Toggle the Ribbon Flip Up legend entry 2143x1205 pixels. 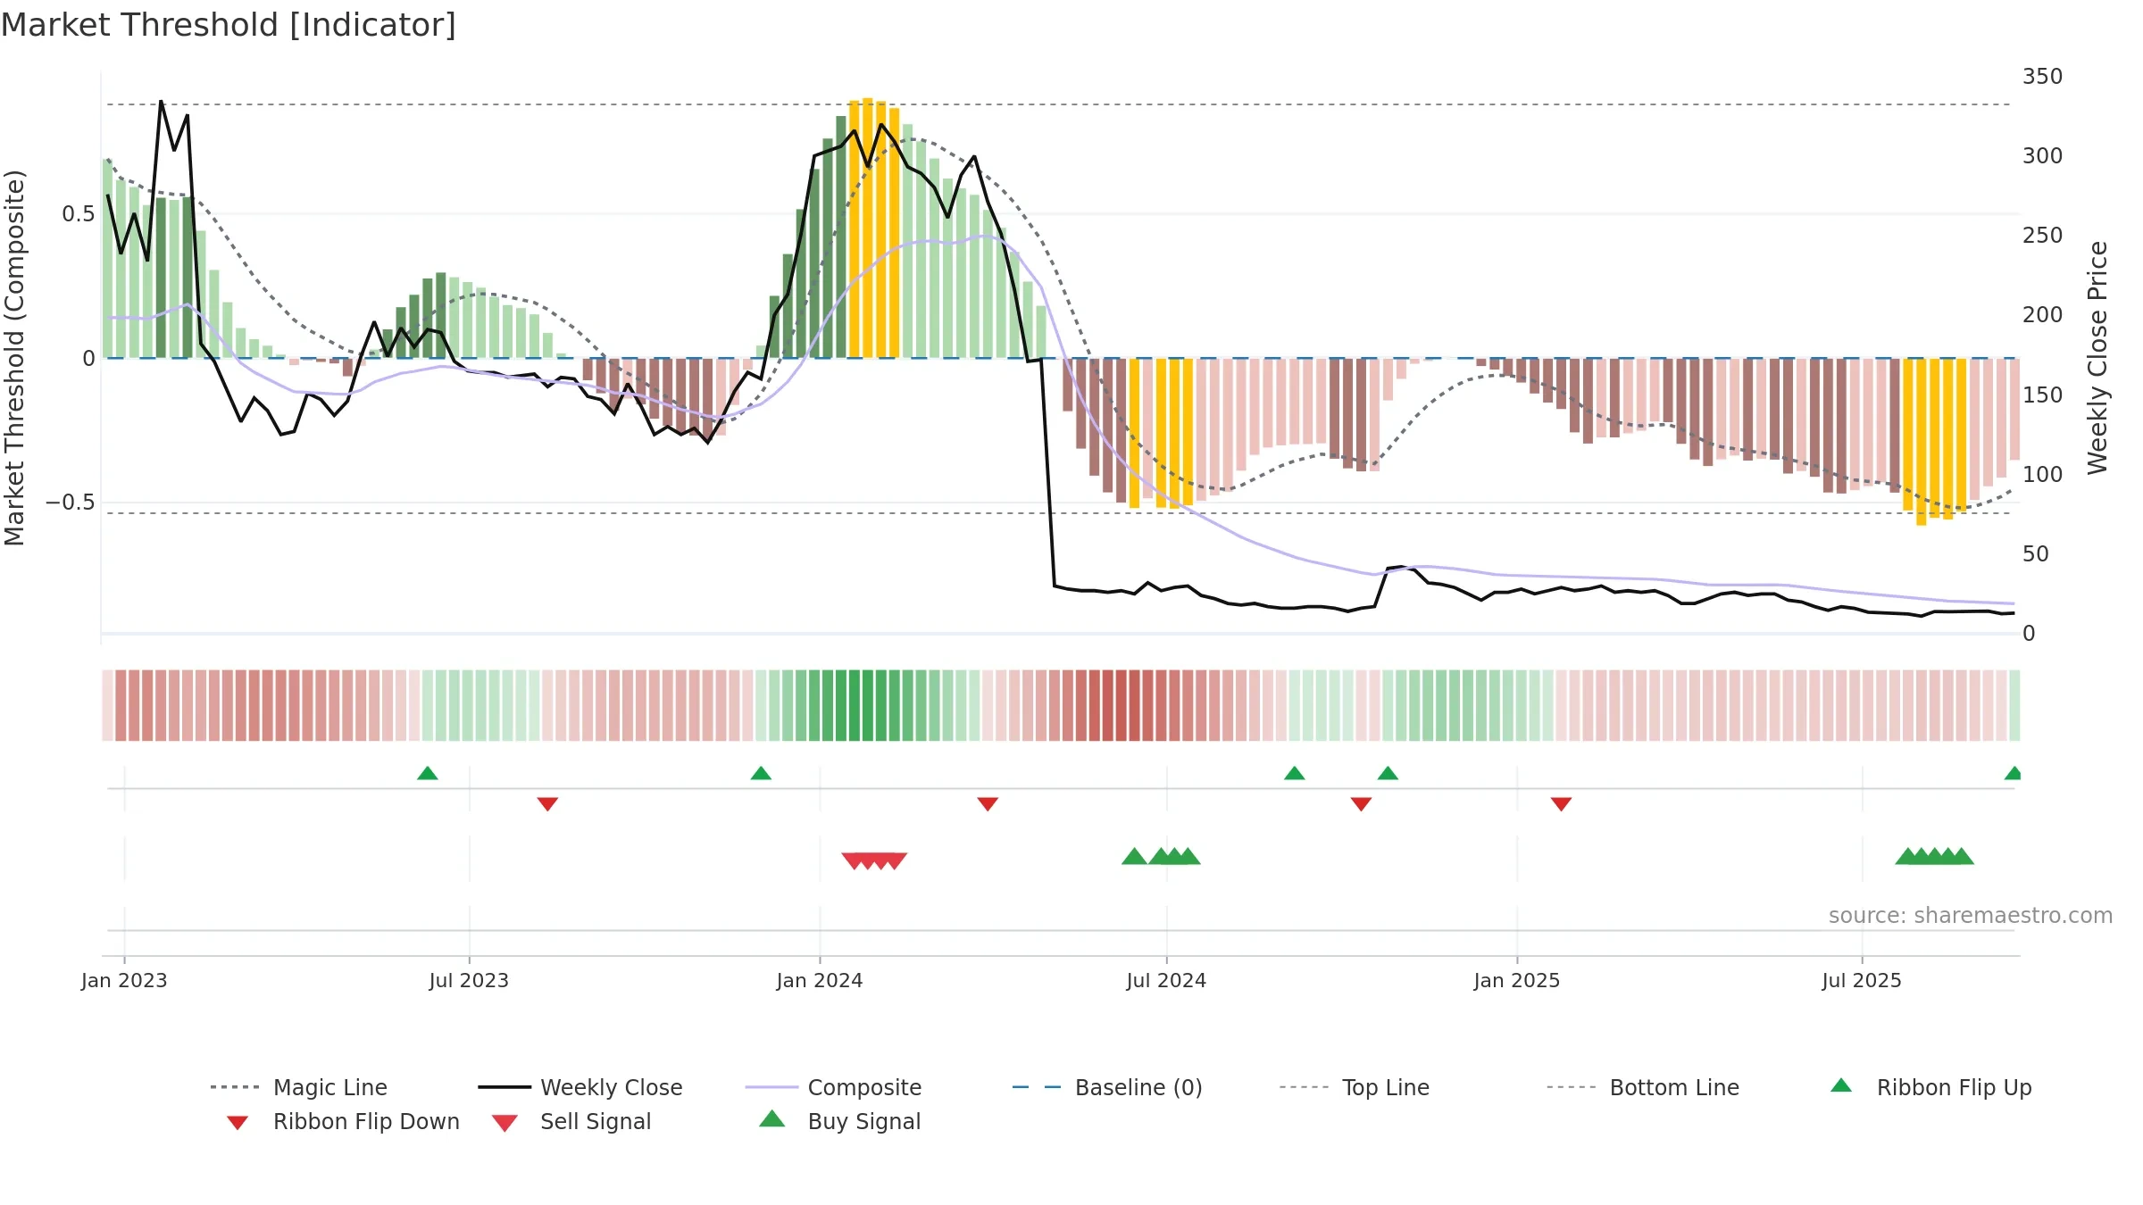coord(1930,1087)
